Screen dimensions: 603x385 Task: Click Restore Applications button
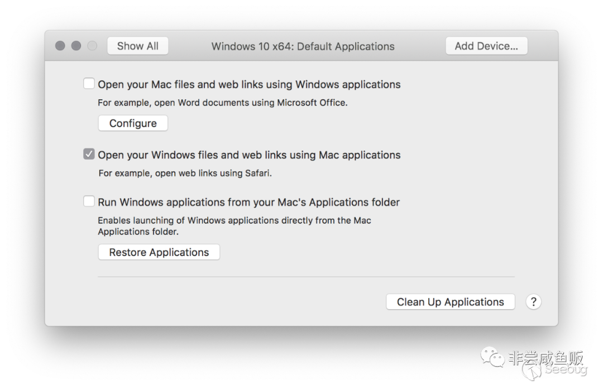pos(159,252)
